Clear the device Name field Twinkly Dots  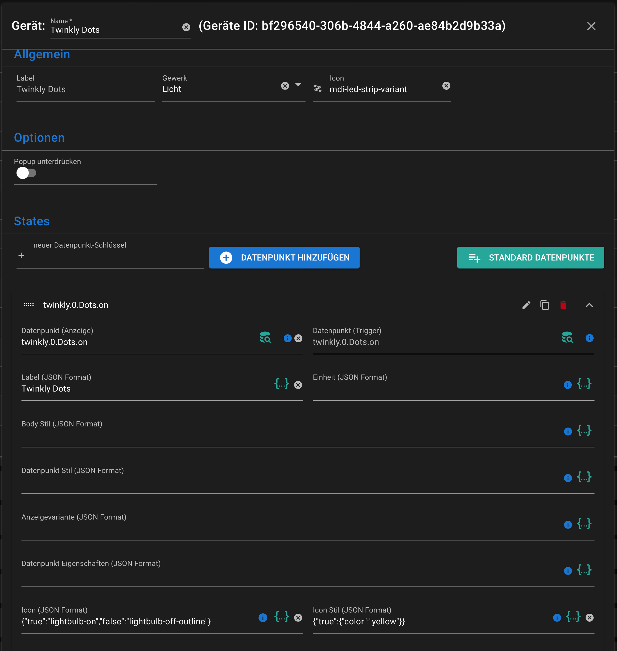186,27
